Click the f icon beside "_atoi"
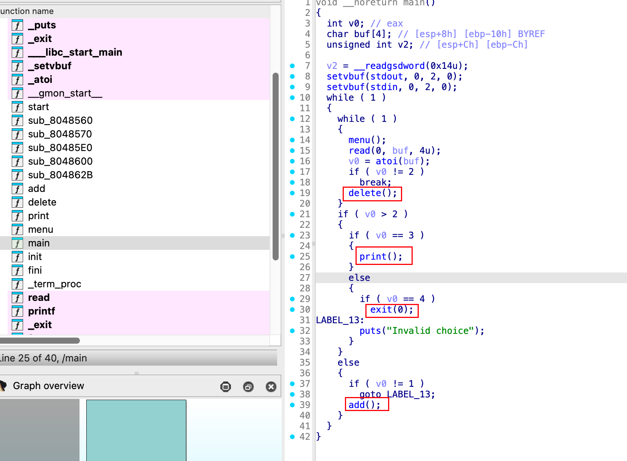Screen dimensions: 627x461 (17, 80)
